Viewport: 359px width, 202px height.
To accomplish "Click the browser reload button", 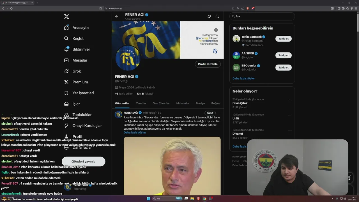I will coord(11,8).
